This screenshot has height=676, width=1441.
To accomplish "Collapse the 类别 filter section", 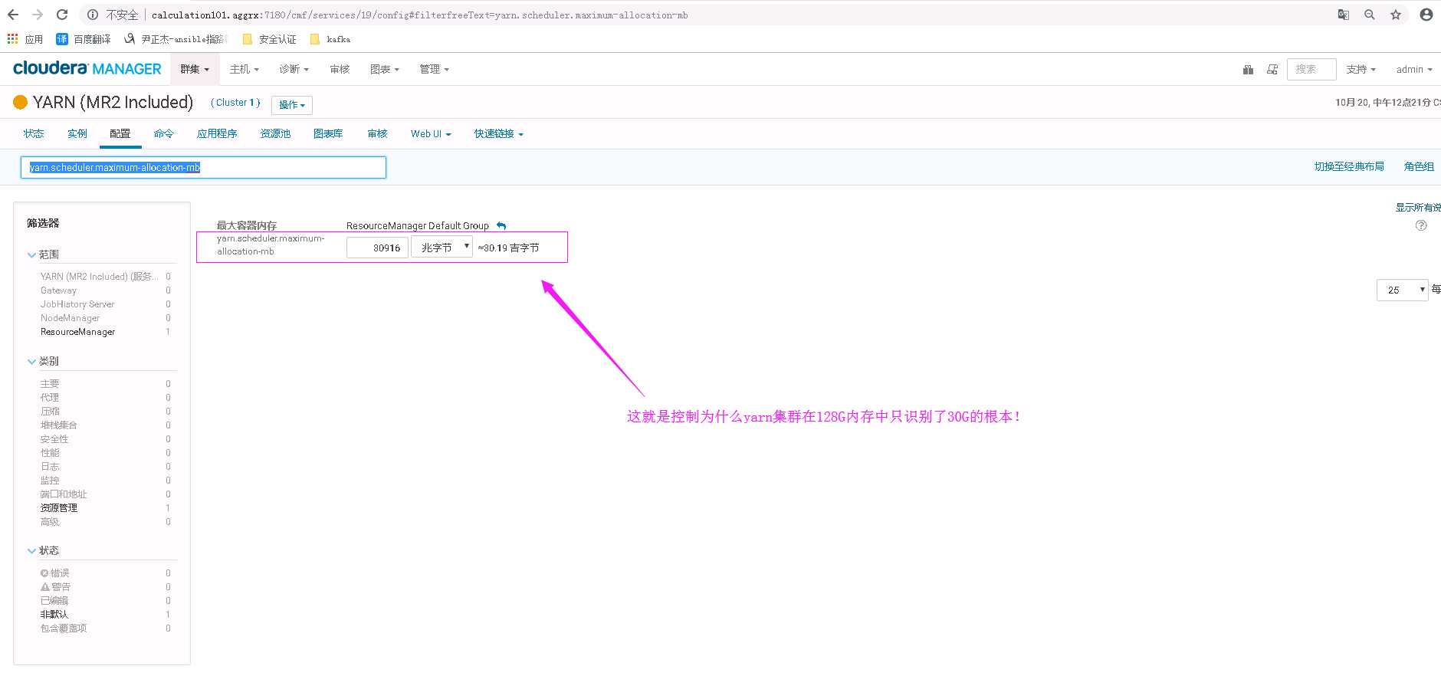I will 44,361.
